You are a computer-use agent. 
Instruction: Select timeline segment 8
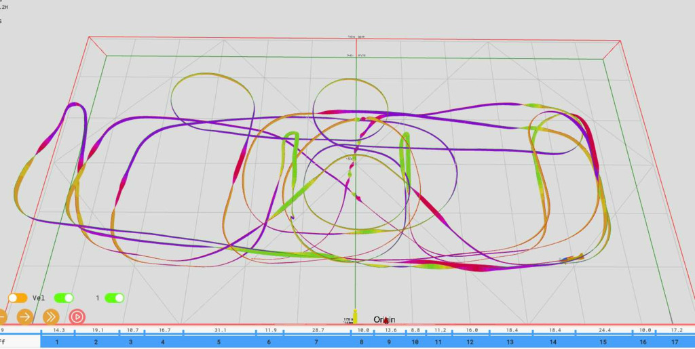point(362,342)
